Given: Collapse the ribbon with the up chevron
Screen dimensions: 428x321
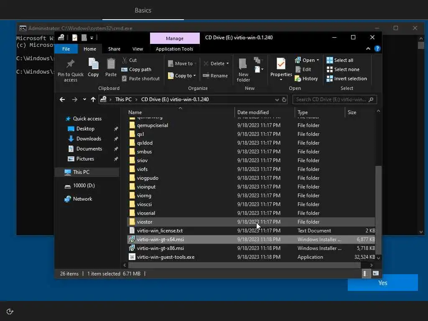Looking at the screenshot, I should tap(368, 48).
